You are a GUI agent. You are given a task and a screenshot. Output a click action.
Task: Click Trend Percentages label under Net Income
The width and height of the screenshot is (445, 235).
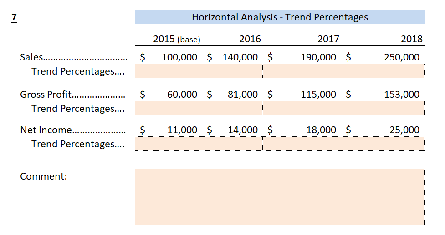(x=78, y=144)
